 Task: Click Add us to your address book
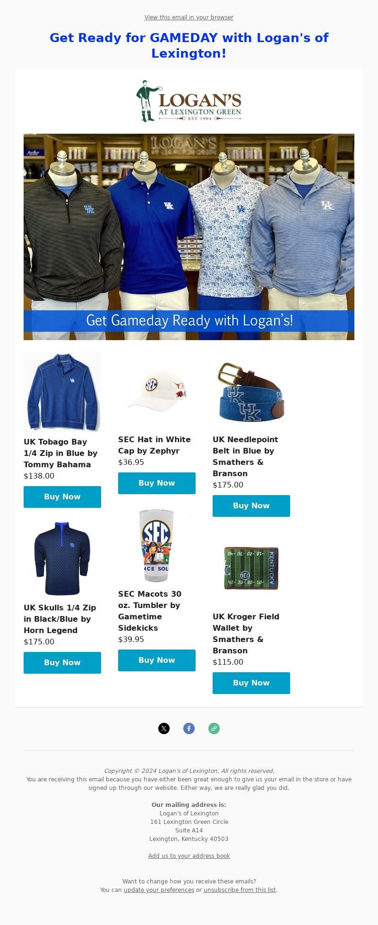click(189, 856)
